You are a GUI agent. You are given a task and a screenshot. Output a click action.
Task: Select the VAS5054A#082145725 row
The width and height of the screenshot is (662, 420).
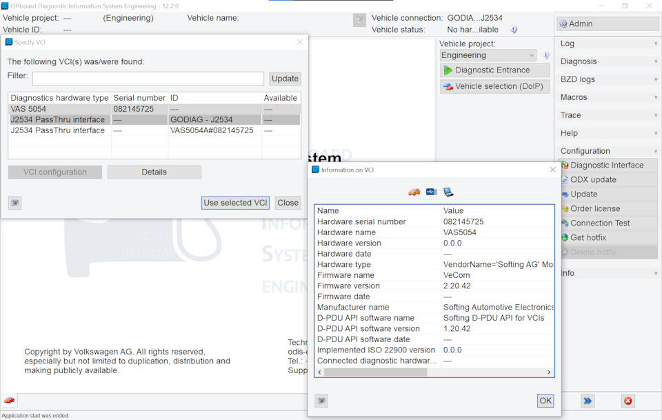point(154,130)
